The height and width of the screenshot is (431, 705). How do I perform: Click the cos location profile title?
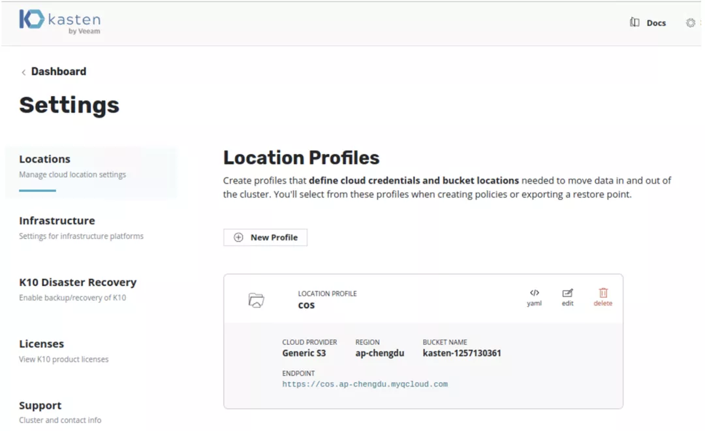pyautogui.click(x=306, y=306)
